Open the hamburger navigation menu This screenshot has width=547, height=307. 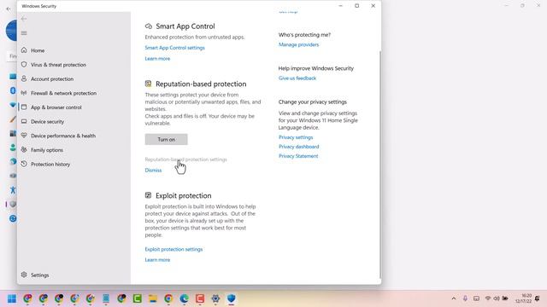point(24,33)
